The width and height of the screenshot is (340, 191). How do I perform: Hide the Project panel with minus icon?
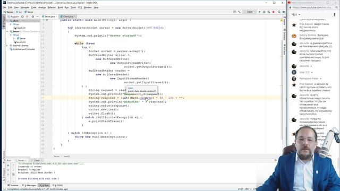(x=37, y=16)
